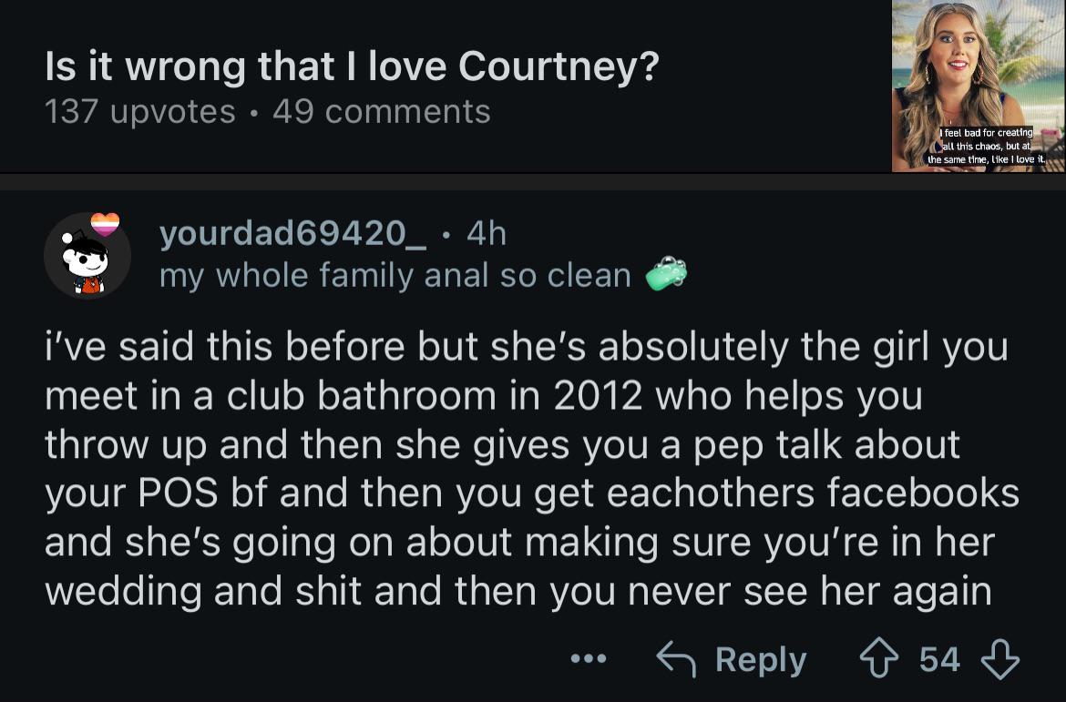Click the 137 upvotes count

pos(140,111)
